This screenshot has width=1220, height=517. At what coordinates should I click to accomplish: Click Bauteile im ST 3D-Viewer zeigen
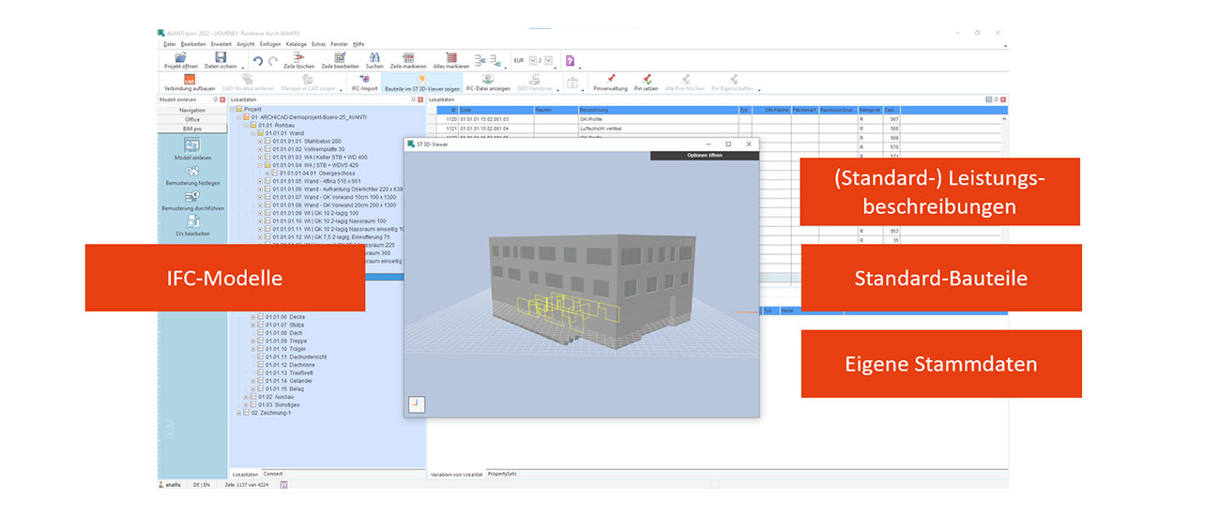pyautogui.click(x=422, y=83)
